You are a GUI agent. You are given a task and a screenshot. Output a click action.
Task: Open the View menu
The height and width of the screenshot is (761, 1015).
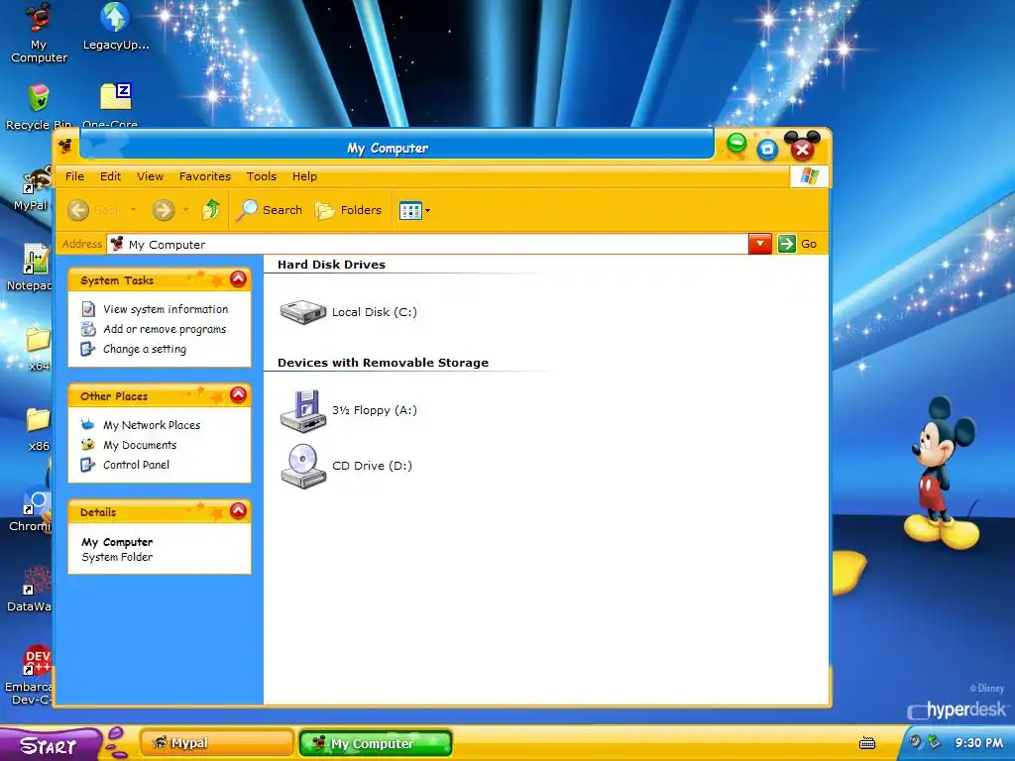click(x=150, y=176)
